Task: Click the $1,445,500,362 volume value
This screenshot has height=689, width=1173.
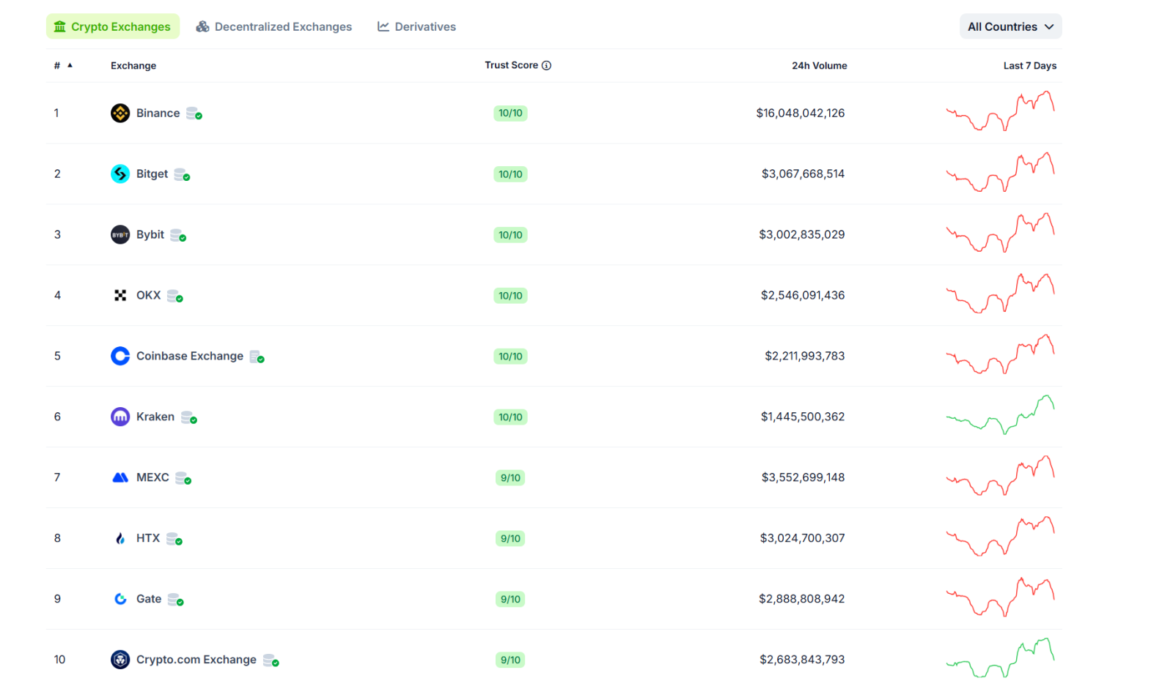Action: 802,417
